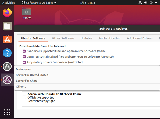Click the active Software & Updates dock icon
This screenshot has width=160, height=119.
(7, 80)
